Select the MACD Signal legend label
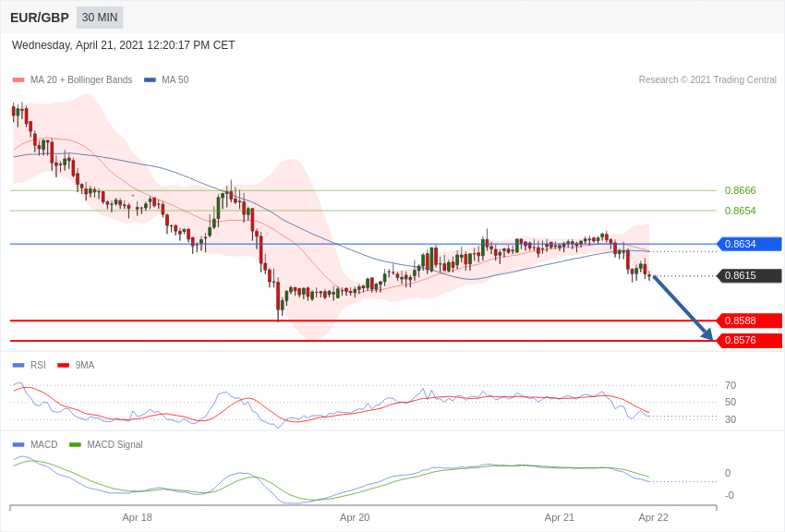Image resolution: width=785 pixels, height=532 pixels. 115,445
